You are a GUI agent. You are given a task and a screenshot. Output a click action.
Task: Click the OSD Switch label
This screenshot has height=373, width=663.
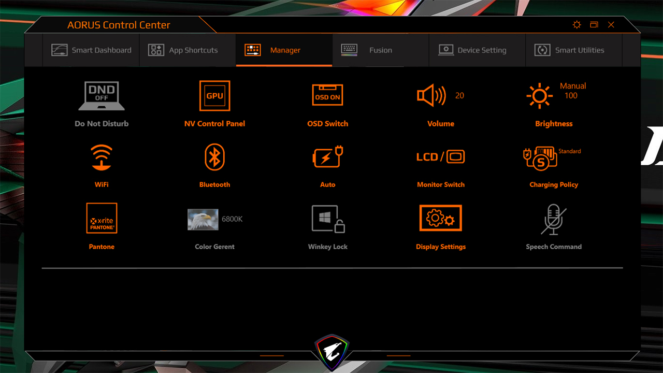[328, 124]
